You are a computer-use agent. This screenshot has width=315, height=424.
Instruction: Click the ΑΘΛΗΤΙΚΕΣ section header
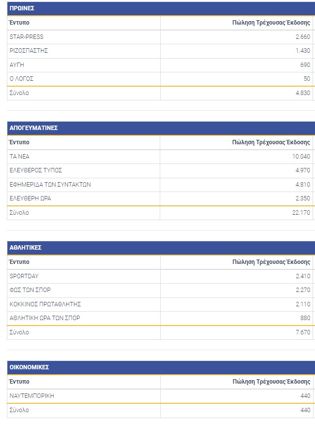pos(26,248)
